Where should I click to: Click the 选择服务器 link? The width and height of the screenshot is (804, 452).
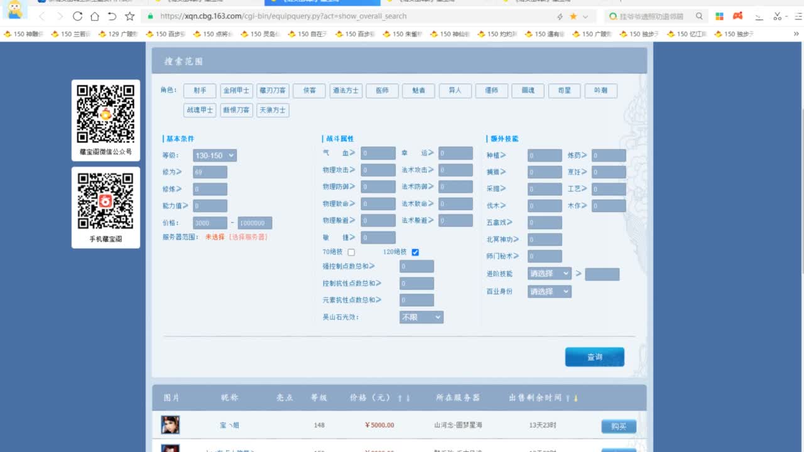click(248, 237)
